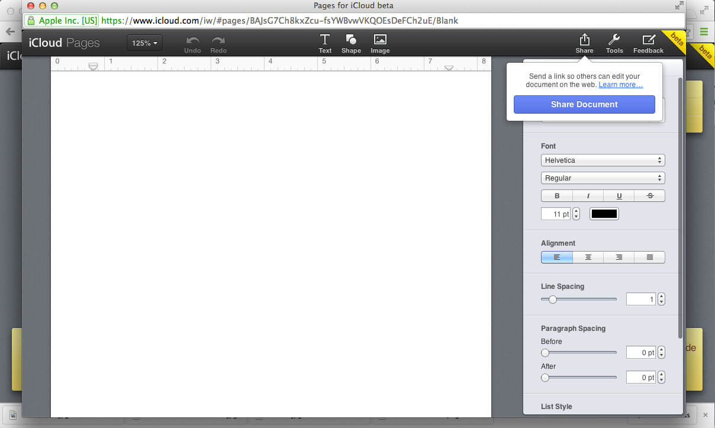715x428 pixels.
Task: Click the Text tool icon
Action: (x=325, y=40)
